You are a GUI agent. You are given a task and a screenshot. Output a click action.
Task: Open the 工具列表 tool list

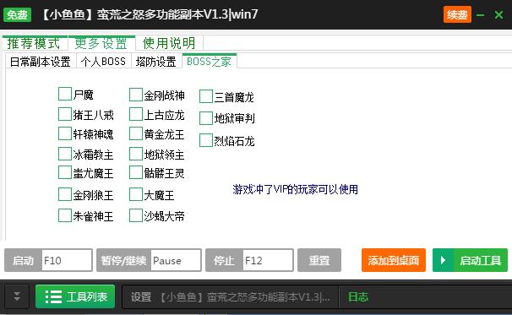point(75,296)
